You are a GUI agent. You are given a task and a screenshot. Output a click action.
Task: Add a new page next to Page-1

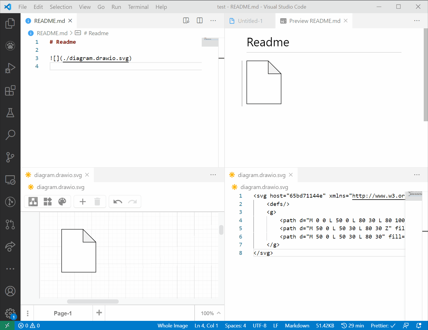tap(99, 313)
